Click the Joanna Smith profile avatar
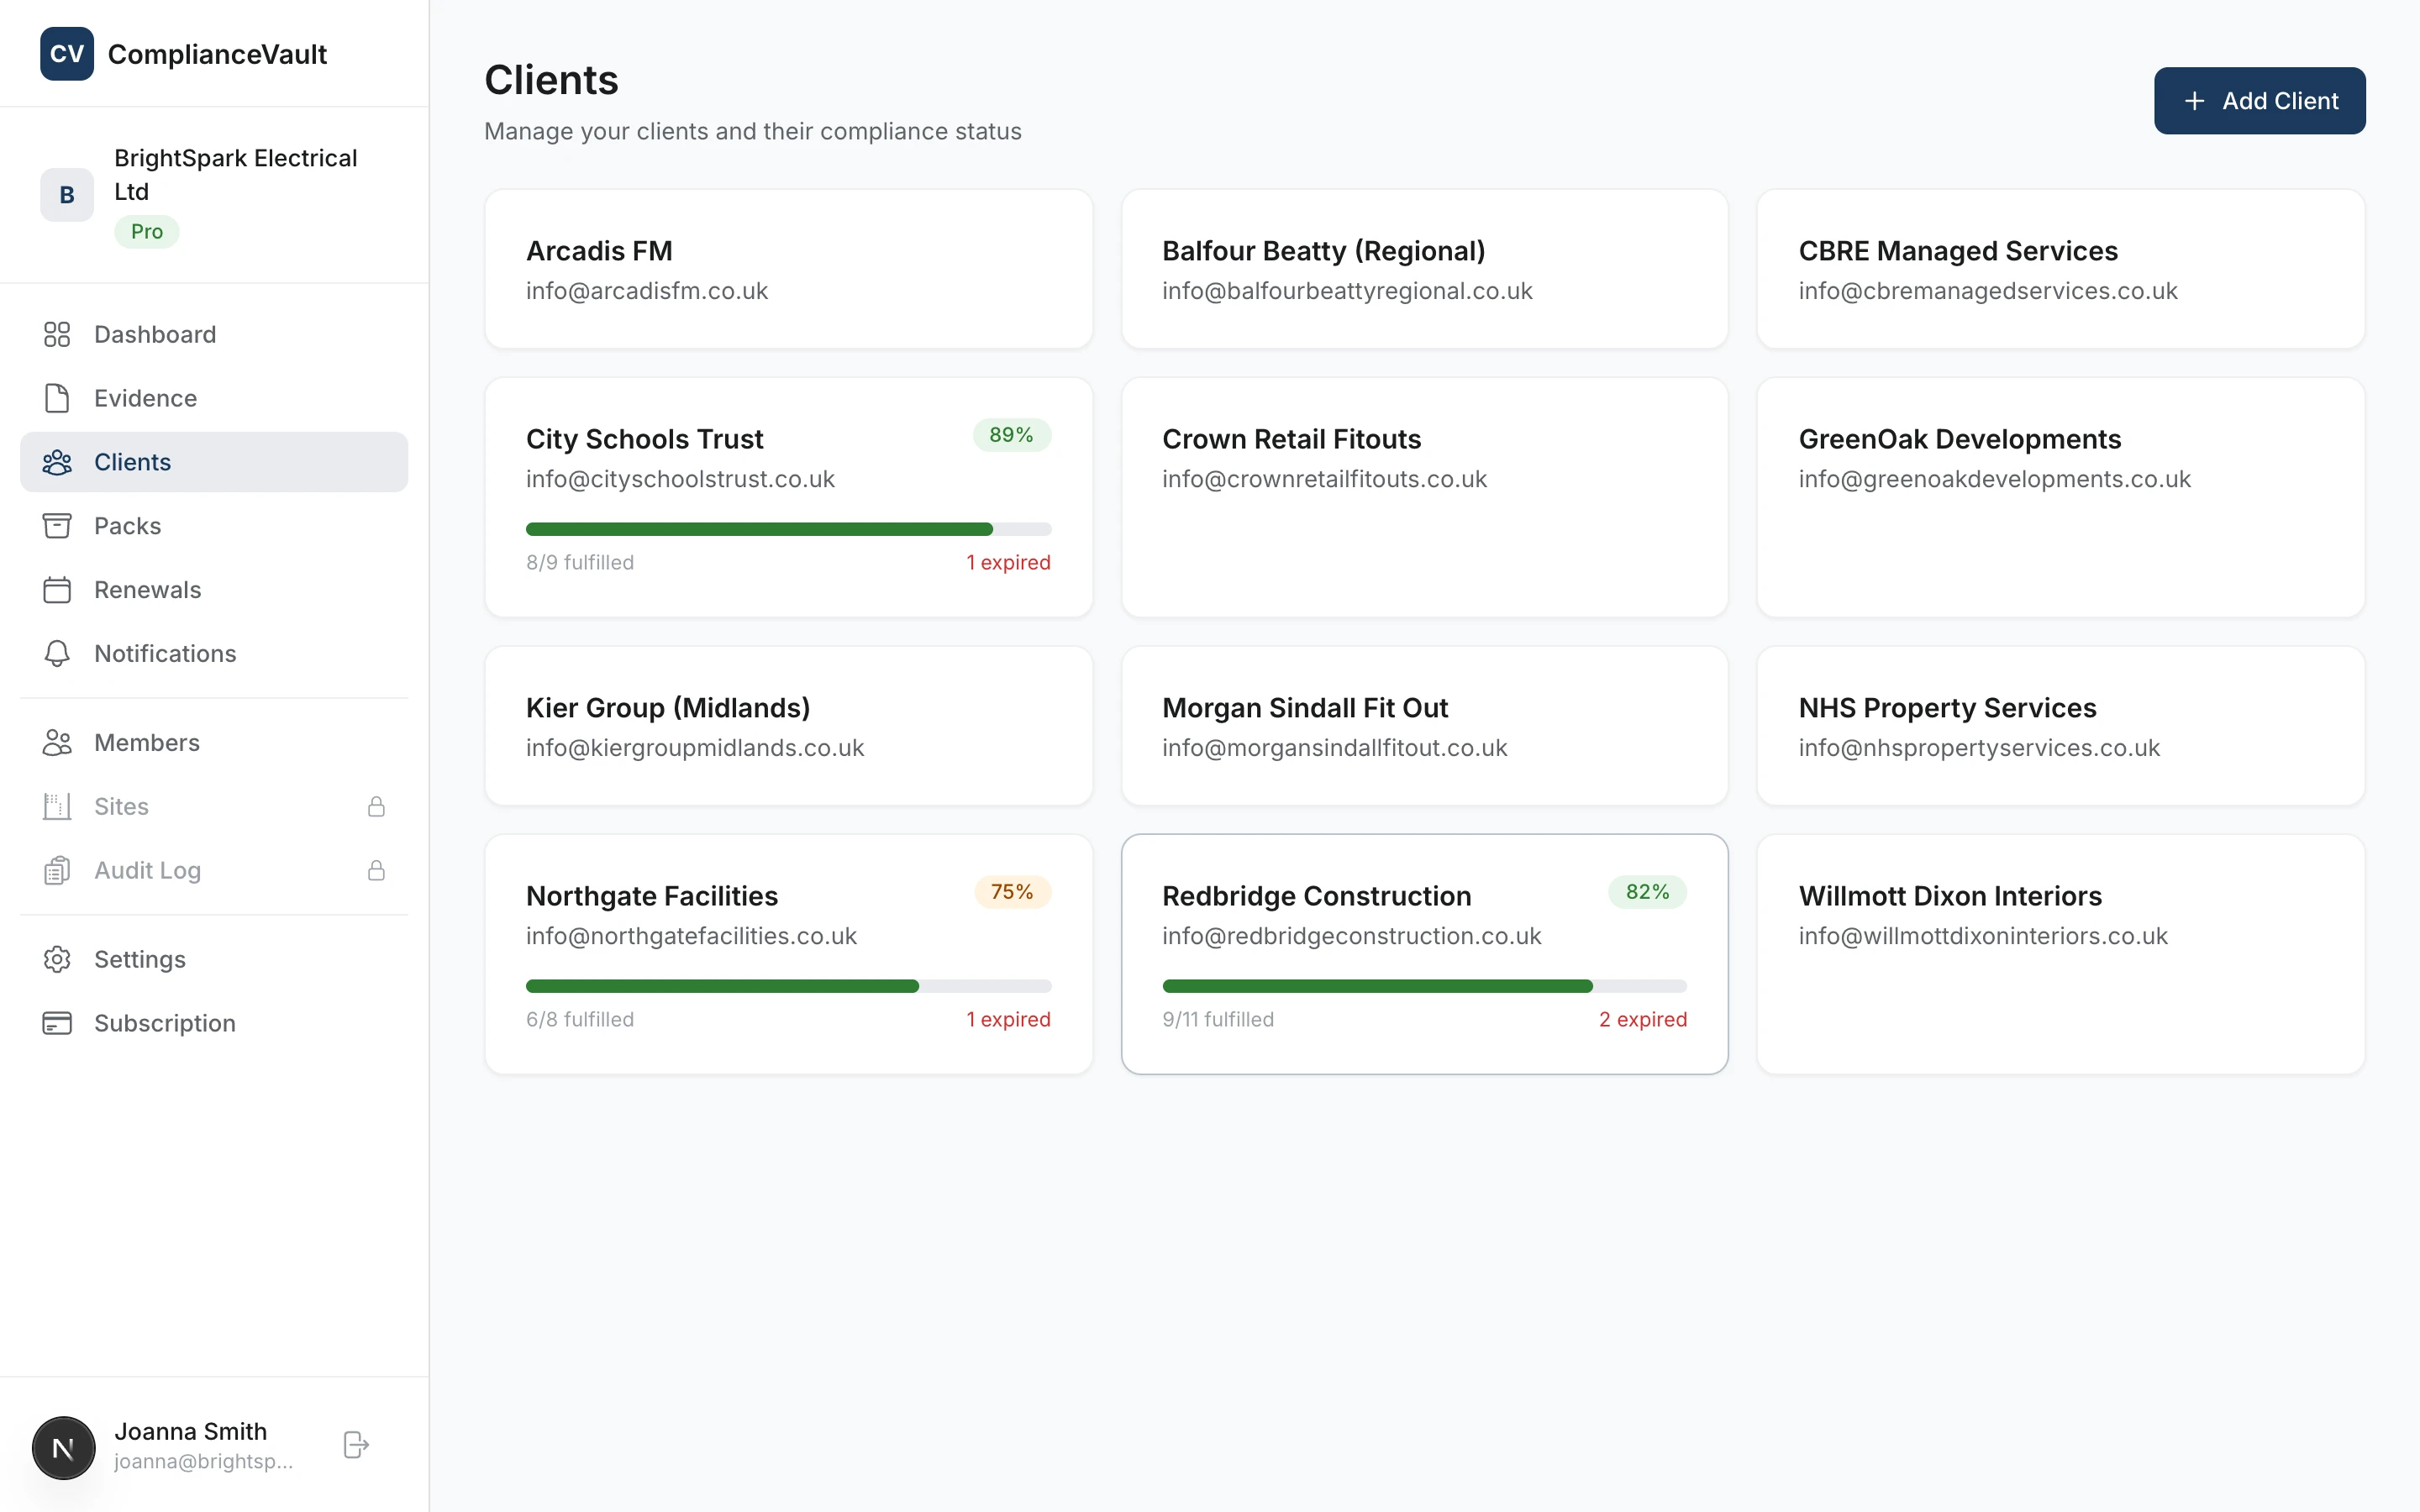 click(x=63, y=1447)
